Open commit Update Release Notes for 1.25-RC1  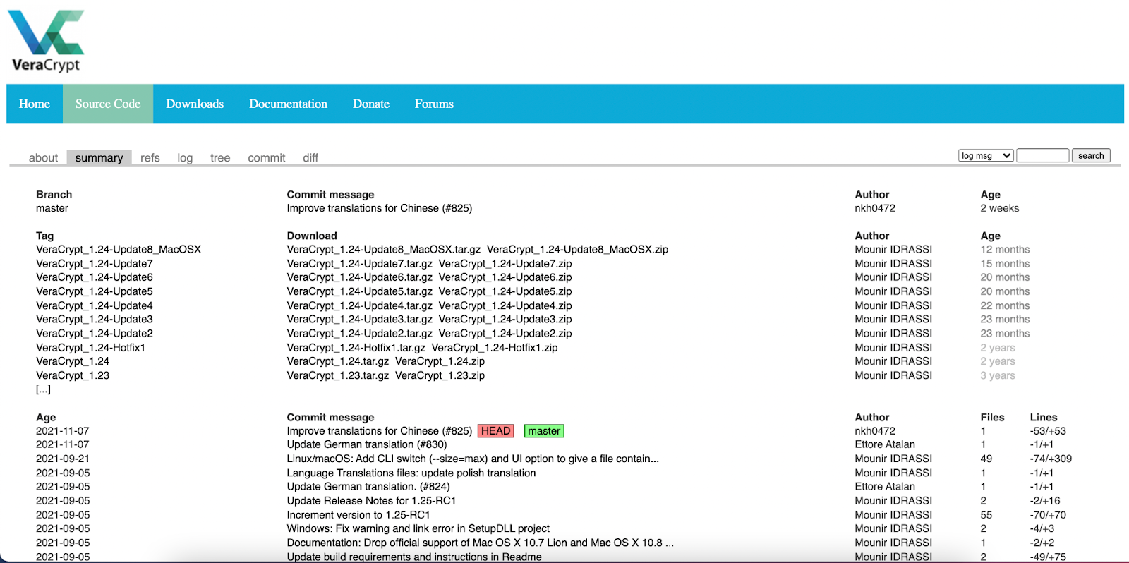tap(371, 500)
